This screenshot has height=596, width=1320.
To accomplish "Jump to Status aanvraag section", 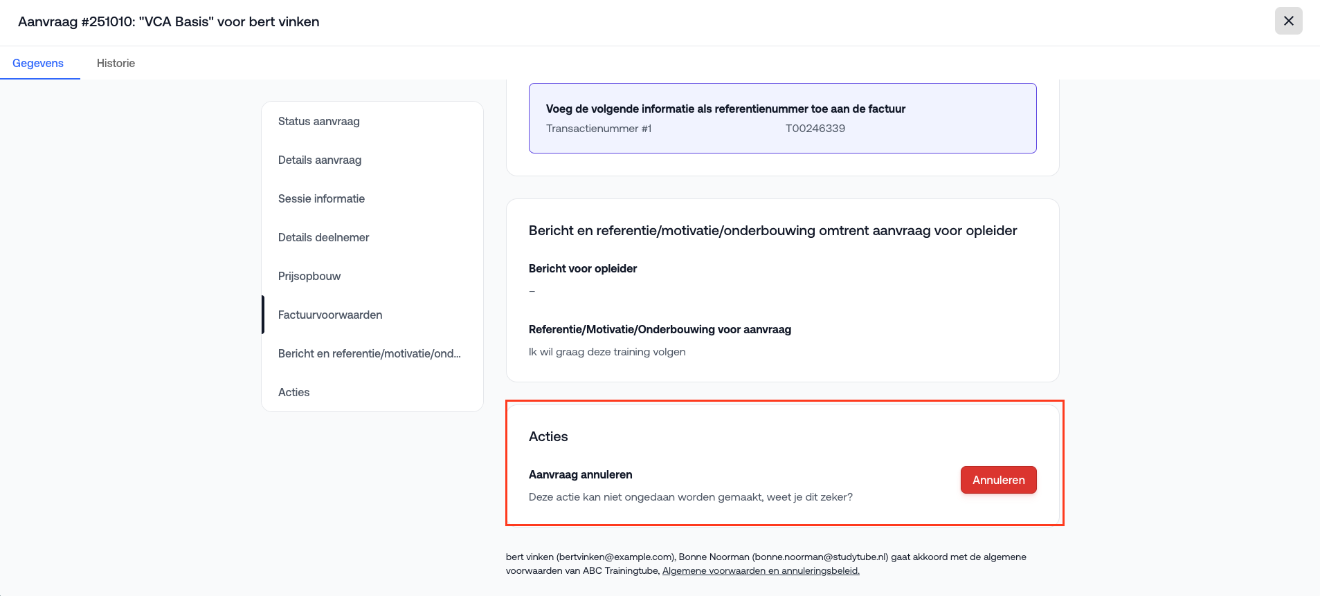I will 319,121.
